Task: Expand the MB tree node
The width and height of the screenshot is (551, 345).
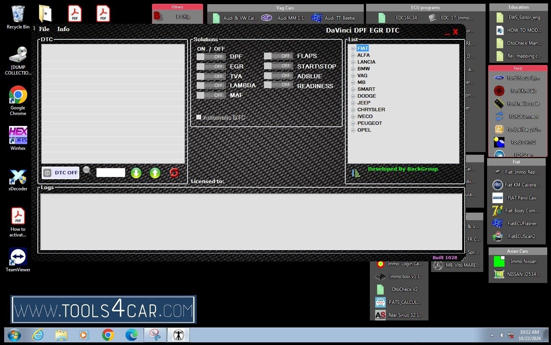Action: pyautogui.click(x=353, y=82)
